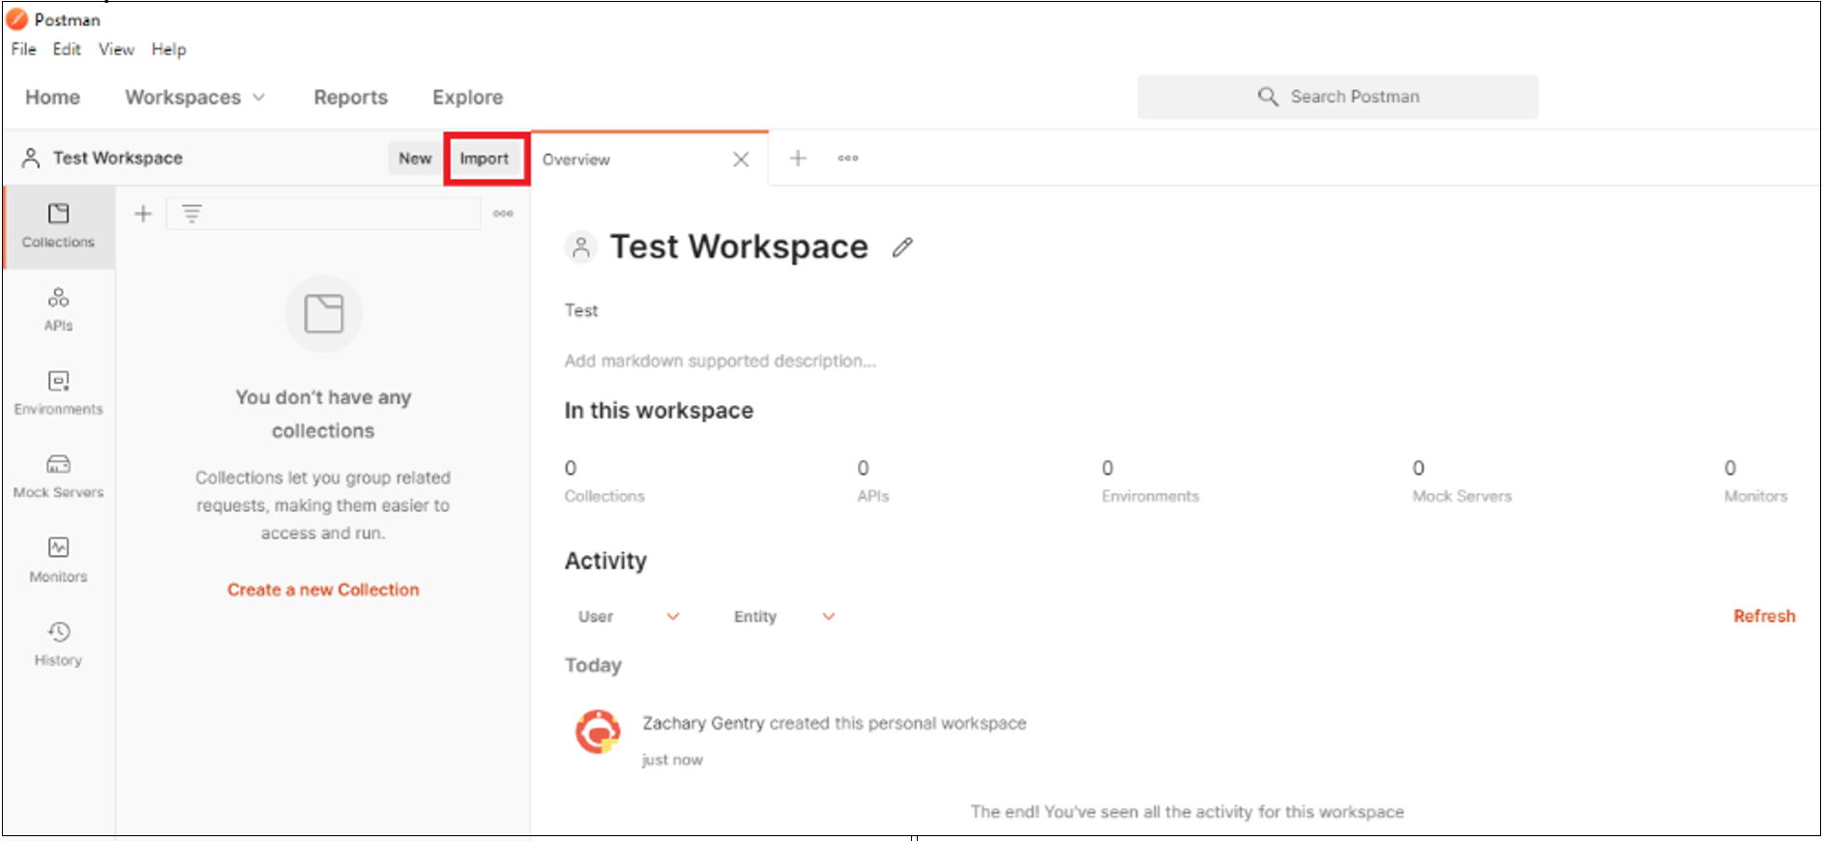Viewport: 1823px width, 841px height.
Task: Click the 'Today' activity heading
Action: pyautogui.click(x=593, y=665)
